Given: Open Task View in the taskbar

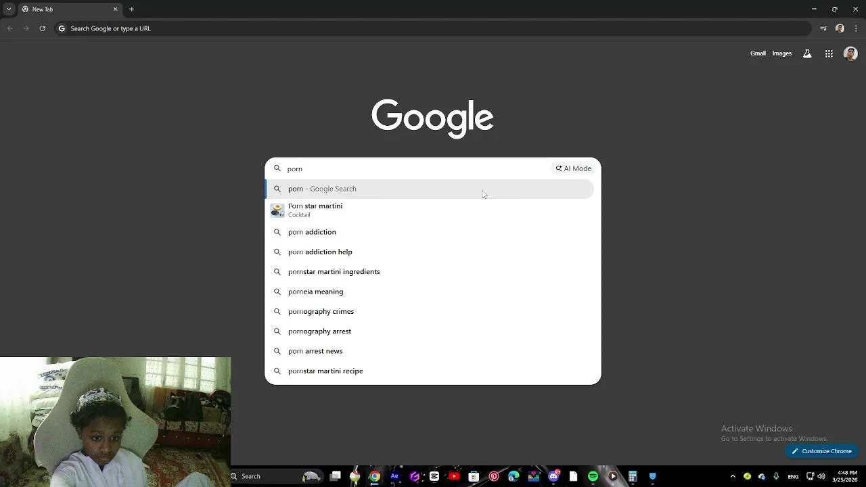Looking at the screenshot, I should (335, 476).
